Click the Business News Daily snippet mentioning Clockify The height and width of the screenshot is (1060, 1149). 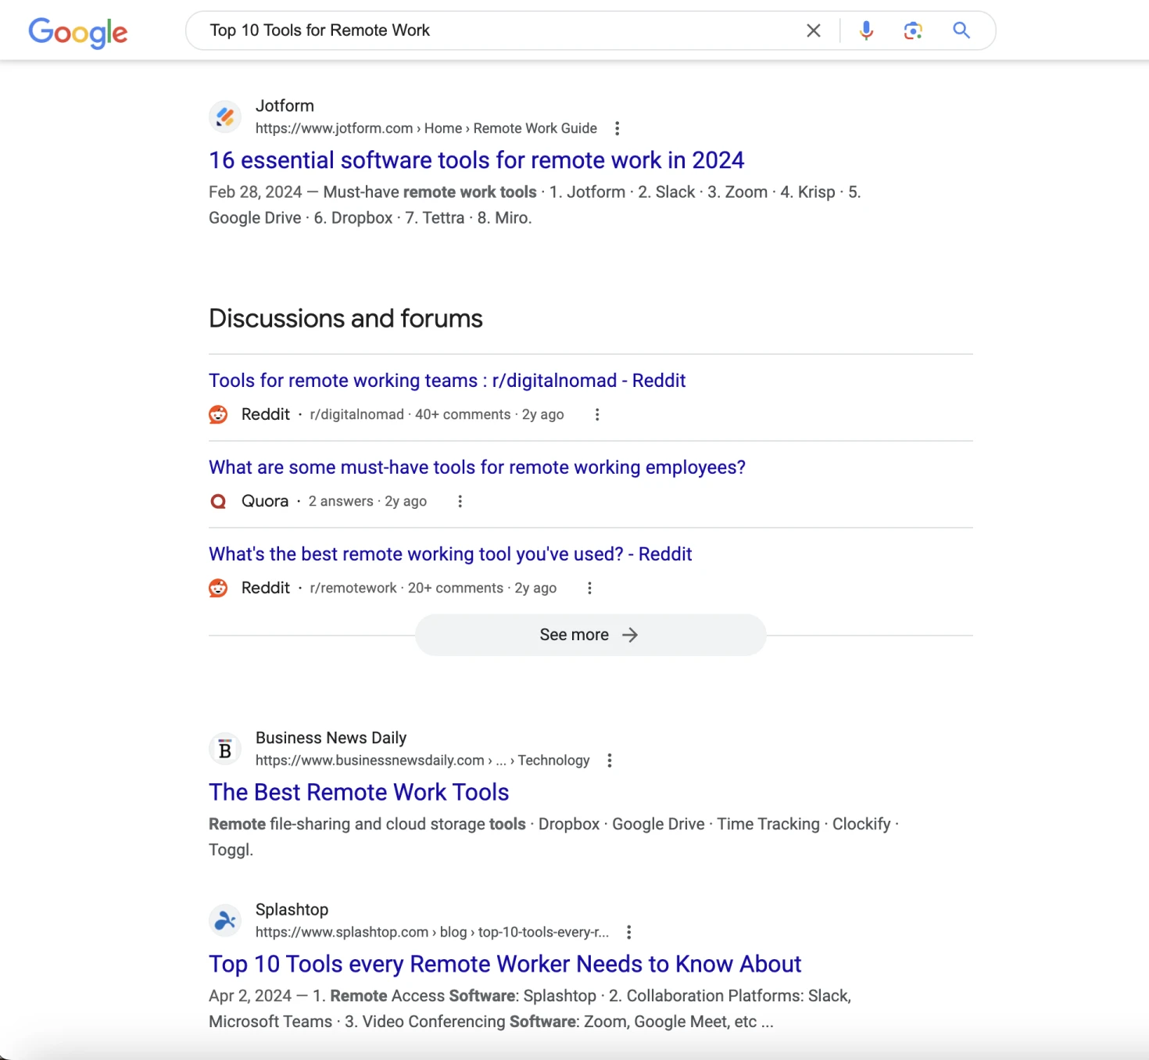coord(553,836)
